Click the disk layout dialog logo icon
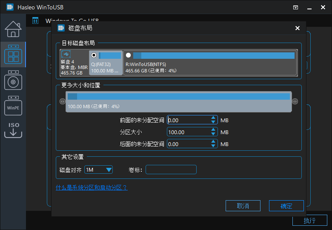The height and width of the screenshot is (230, 332). (x=61, y=28)
